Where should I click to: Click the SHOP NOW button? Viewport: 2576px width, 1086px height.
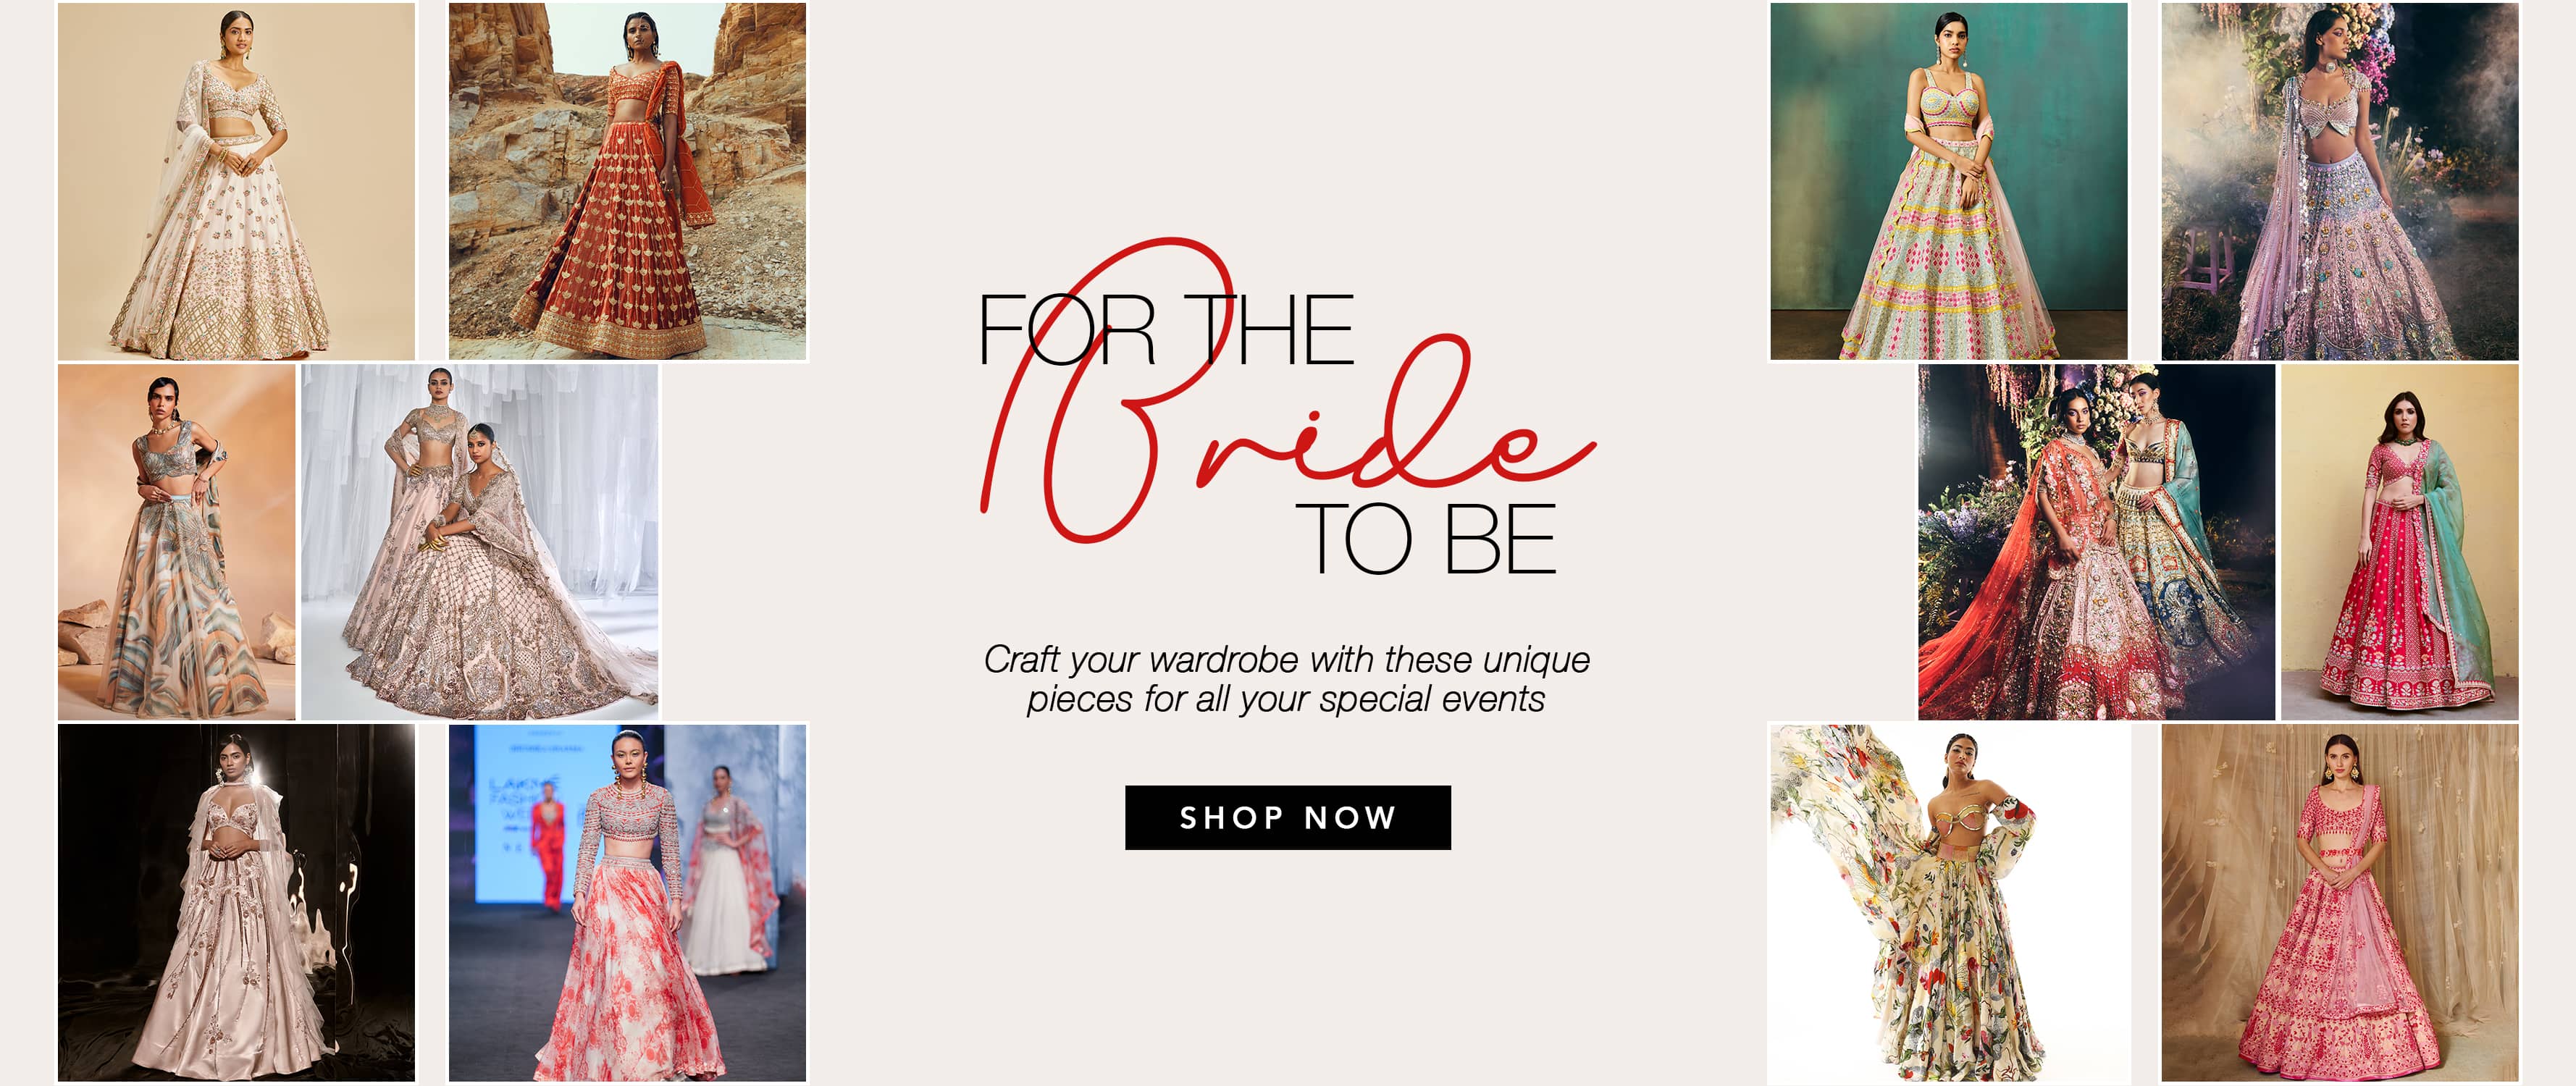[1287, 817]
